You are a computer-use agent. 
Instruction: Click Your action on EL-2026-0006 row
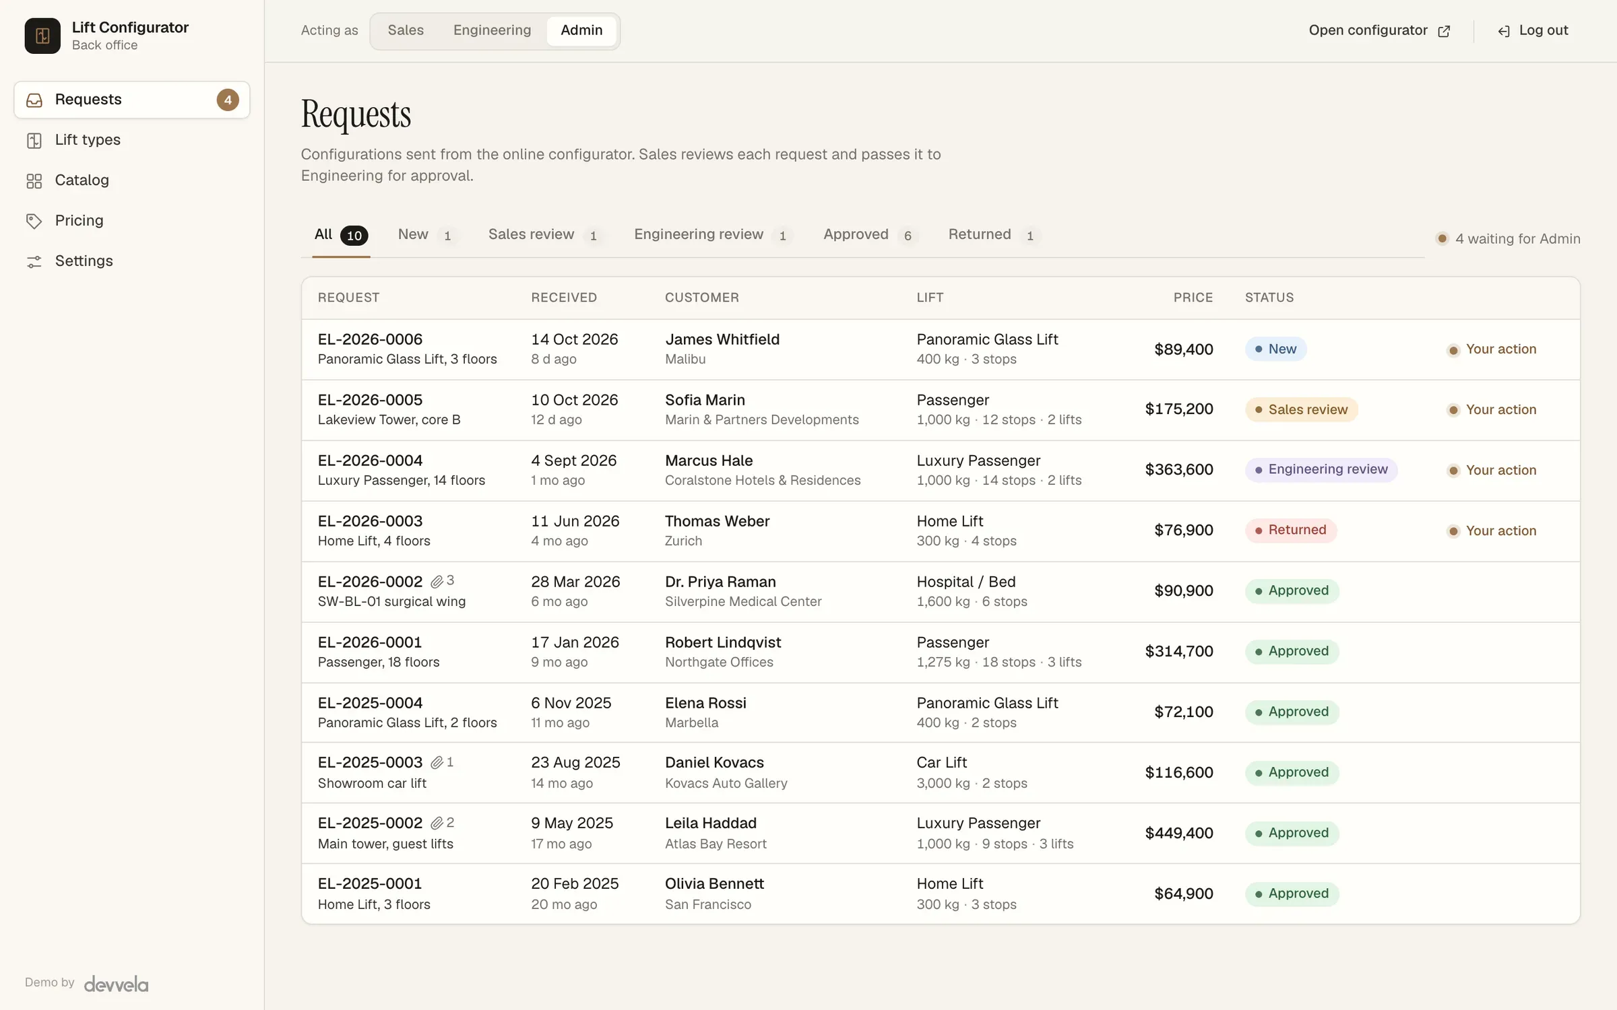pyautogui.click(x=1492, y=349)
